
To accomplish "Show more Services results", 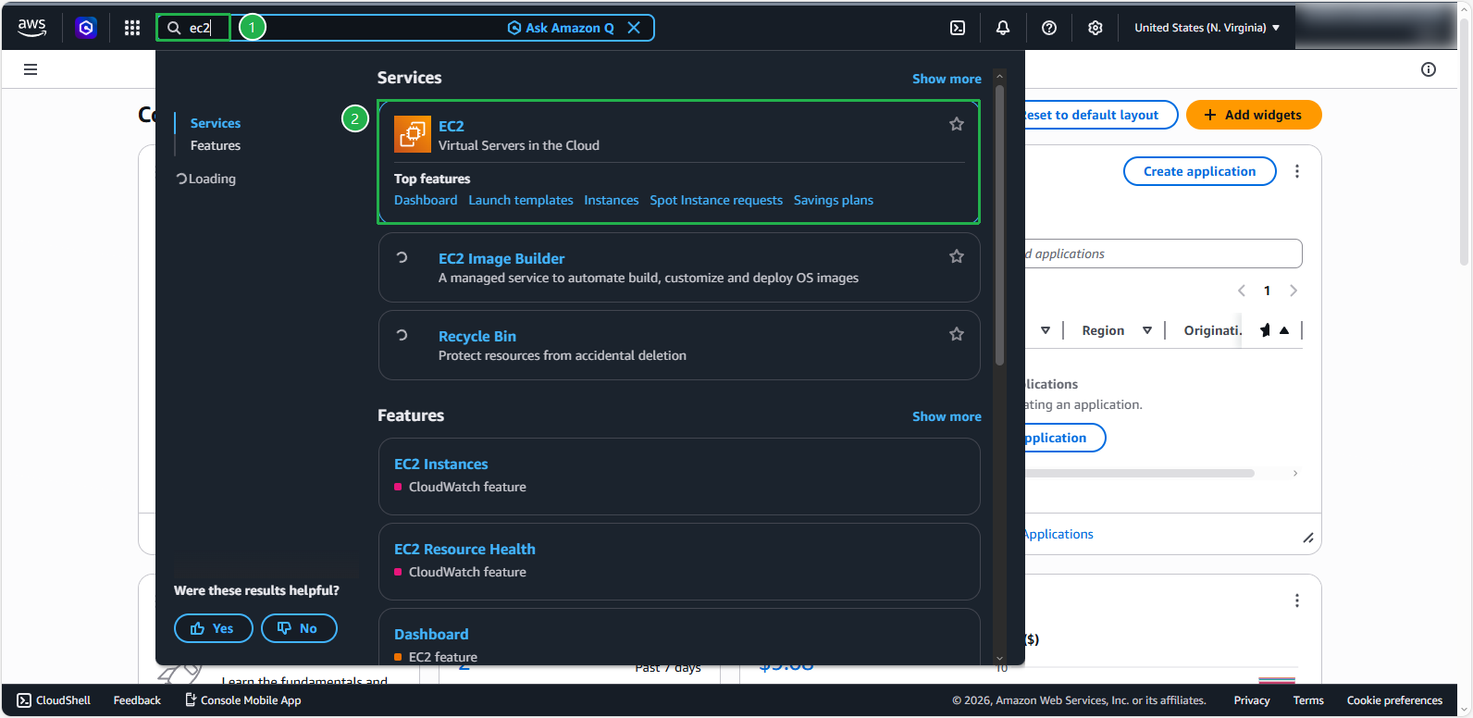I will click(947, 79).
